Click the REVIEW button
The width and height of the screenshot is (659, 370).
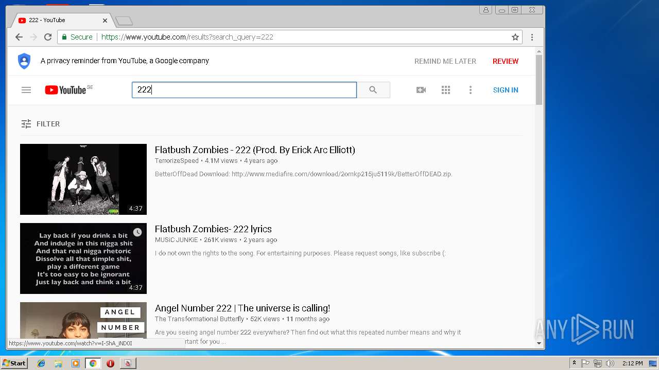click(x=506, y=61)
